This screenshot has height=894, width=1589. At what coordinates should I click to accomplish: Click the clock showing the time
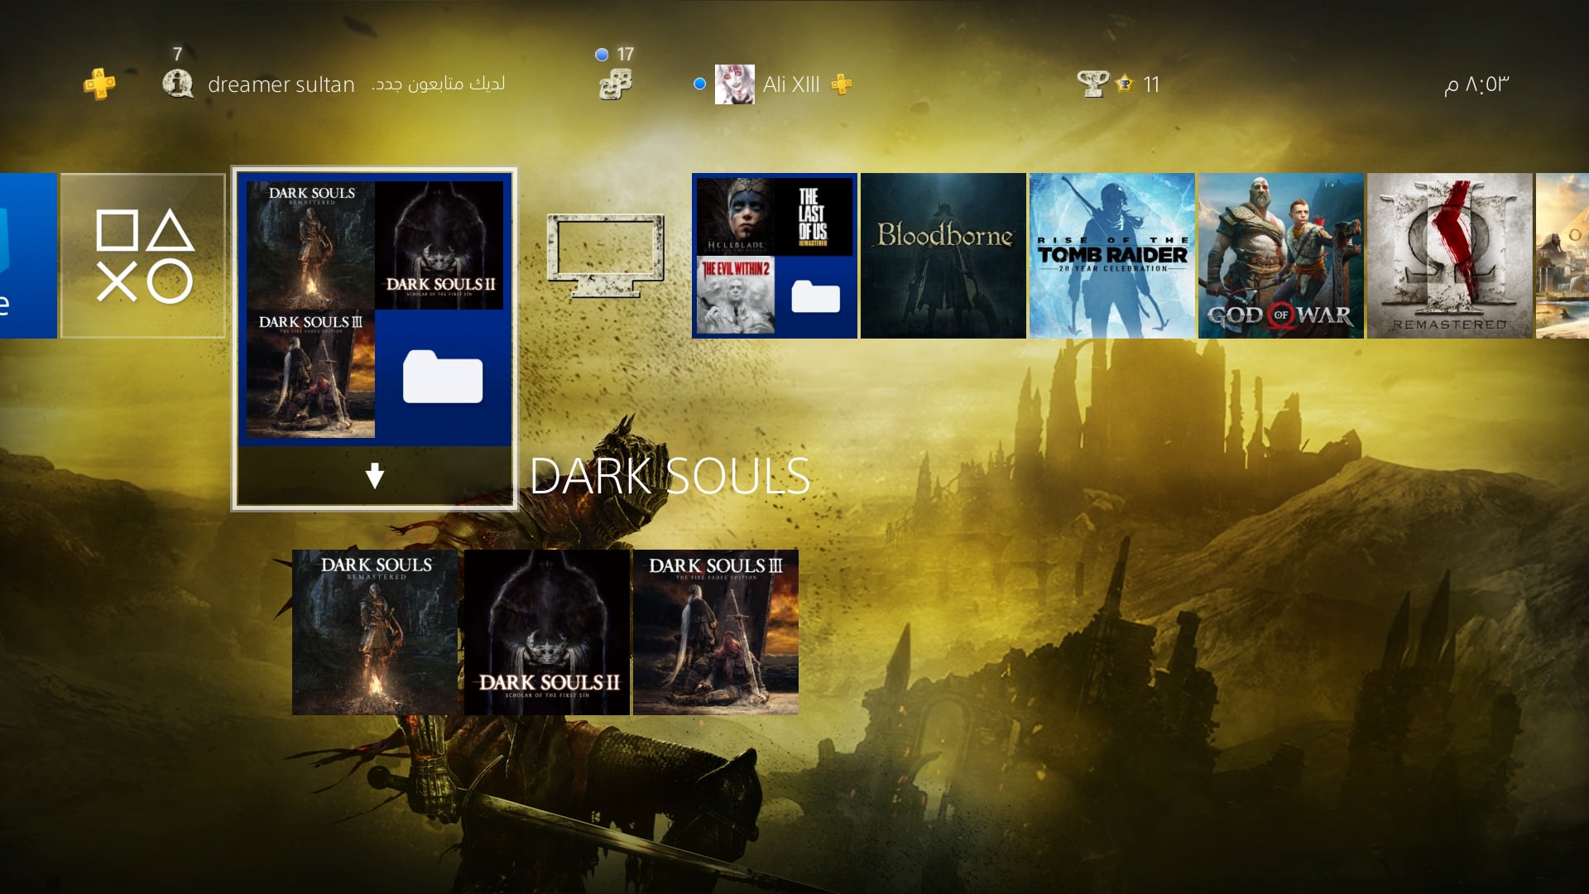pyautogui.click(x=1476, y=84)
